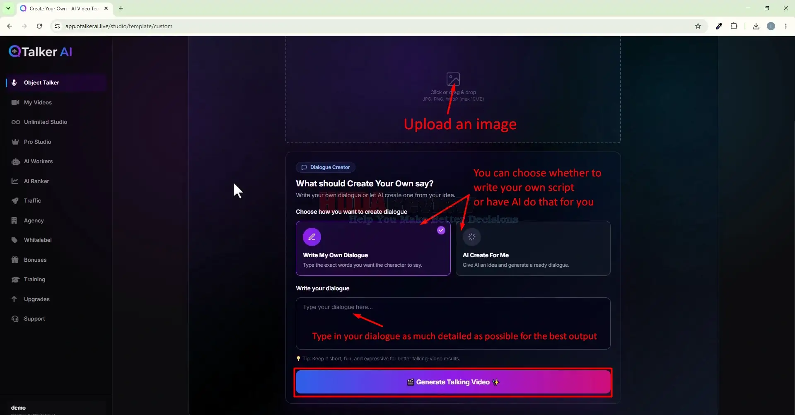Click the AI Ranker chart icon
Image resolution: width=795 pixels, height=415 pixels.
tap(15, 181)
